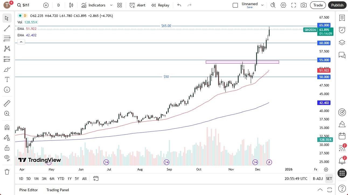Click the Publish button
348x195 pixels.
click(337, 5)
